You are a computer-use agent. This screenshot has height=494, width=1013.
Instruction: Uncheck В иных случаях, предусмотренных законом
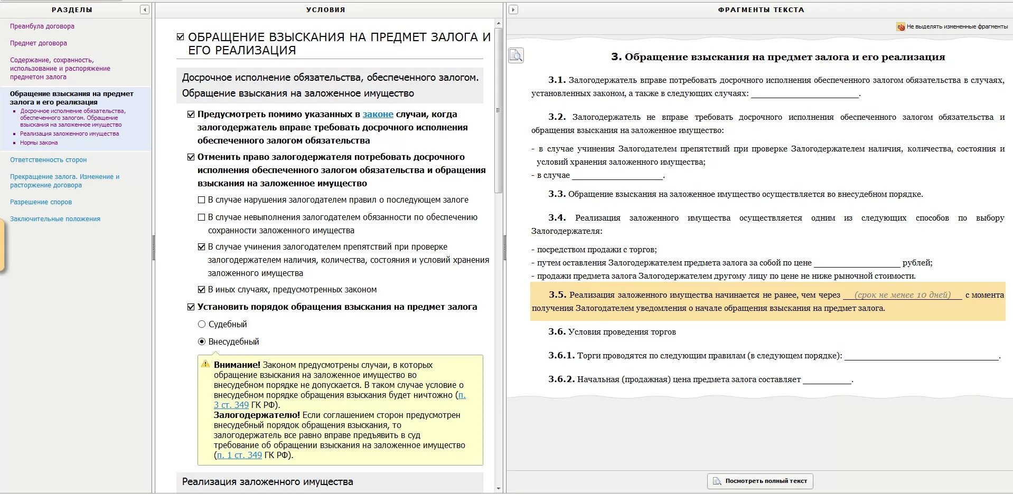coord(201,290)
